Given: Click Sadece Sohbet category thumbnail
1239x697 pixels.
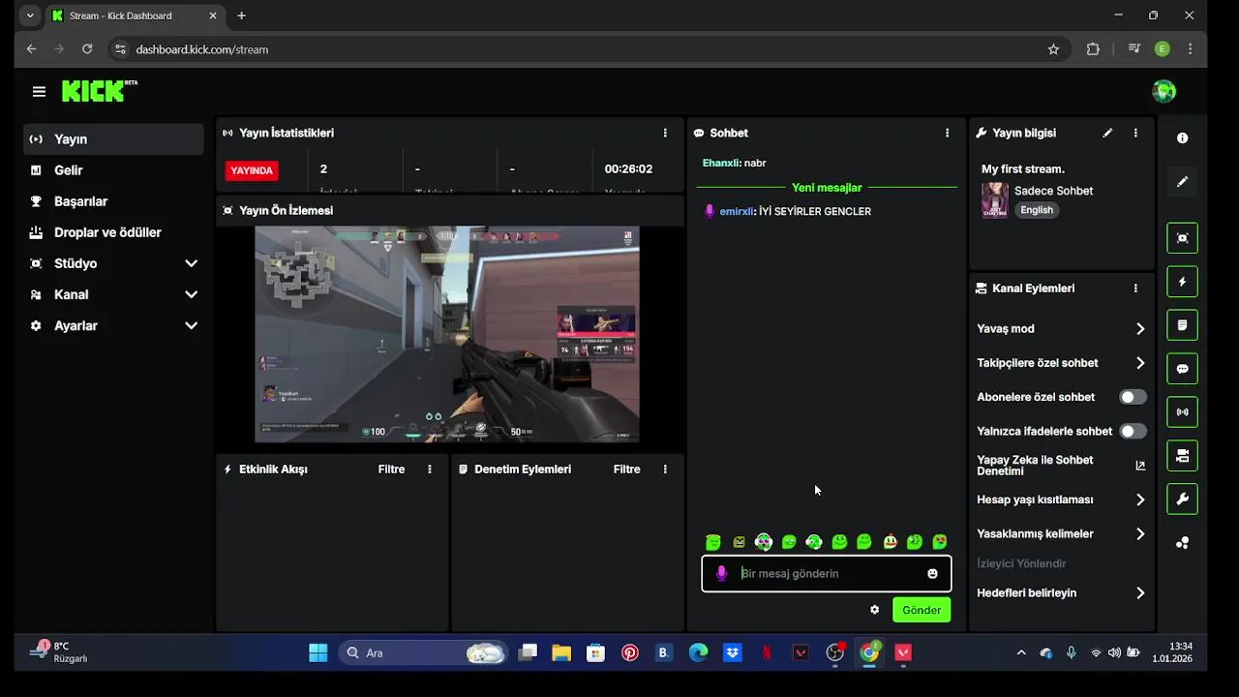Looking at the screenshot, I should [x=994, y=200].
